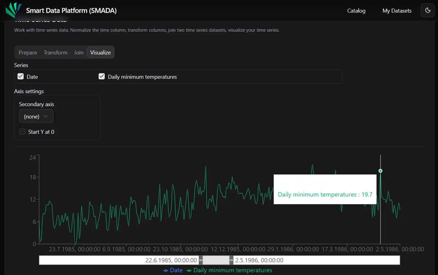Uncheck Daily minimum temperatures series checkbox
Viewport: 438px width, 275px height.
[102, 76]
